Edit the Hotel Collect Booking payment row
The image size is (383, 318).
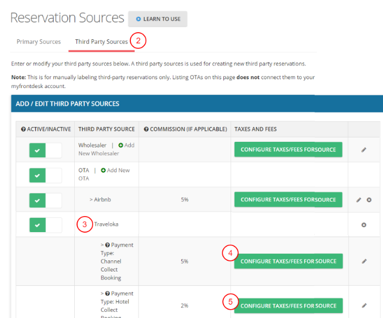pos(364,305)
